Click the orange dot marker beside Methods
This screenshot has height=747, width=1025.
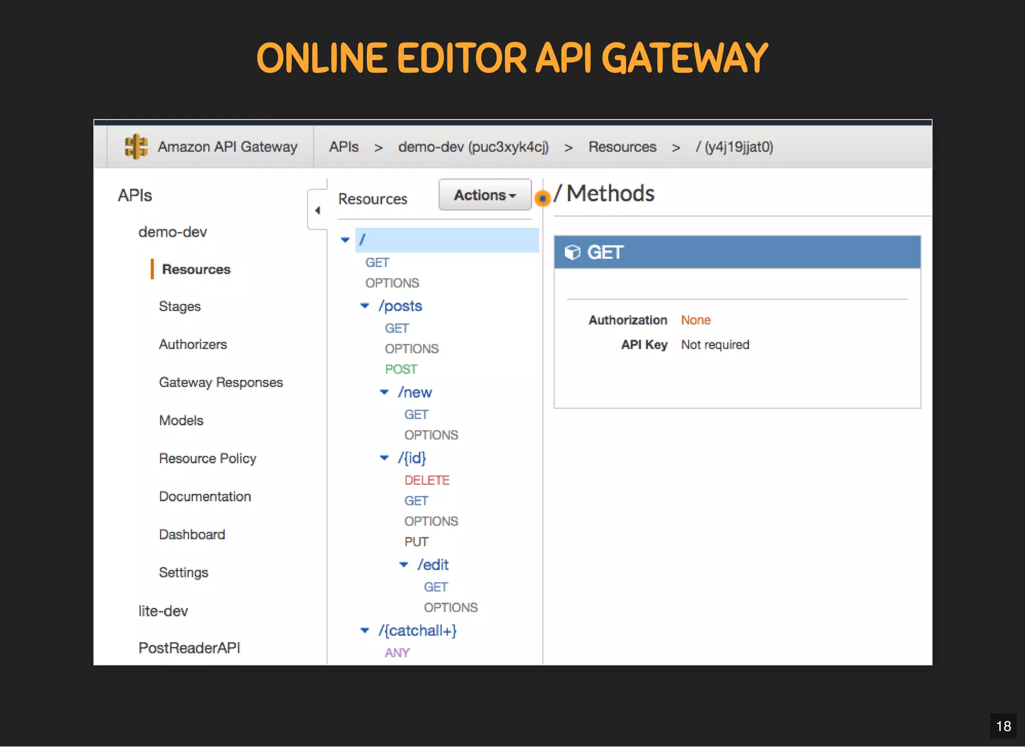(542, 199)
